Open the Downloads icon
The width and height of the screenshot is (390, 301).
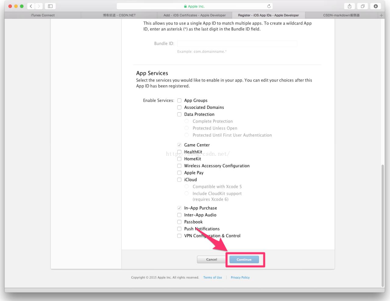pyautogui.click(x=376, y=6)
